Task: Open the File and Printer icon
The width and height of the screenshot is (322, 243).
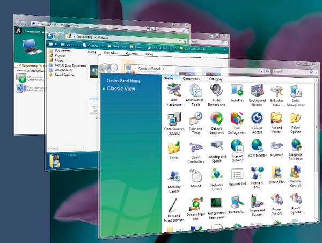Action: 277,118
